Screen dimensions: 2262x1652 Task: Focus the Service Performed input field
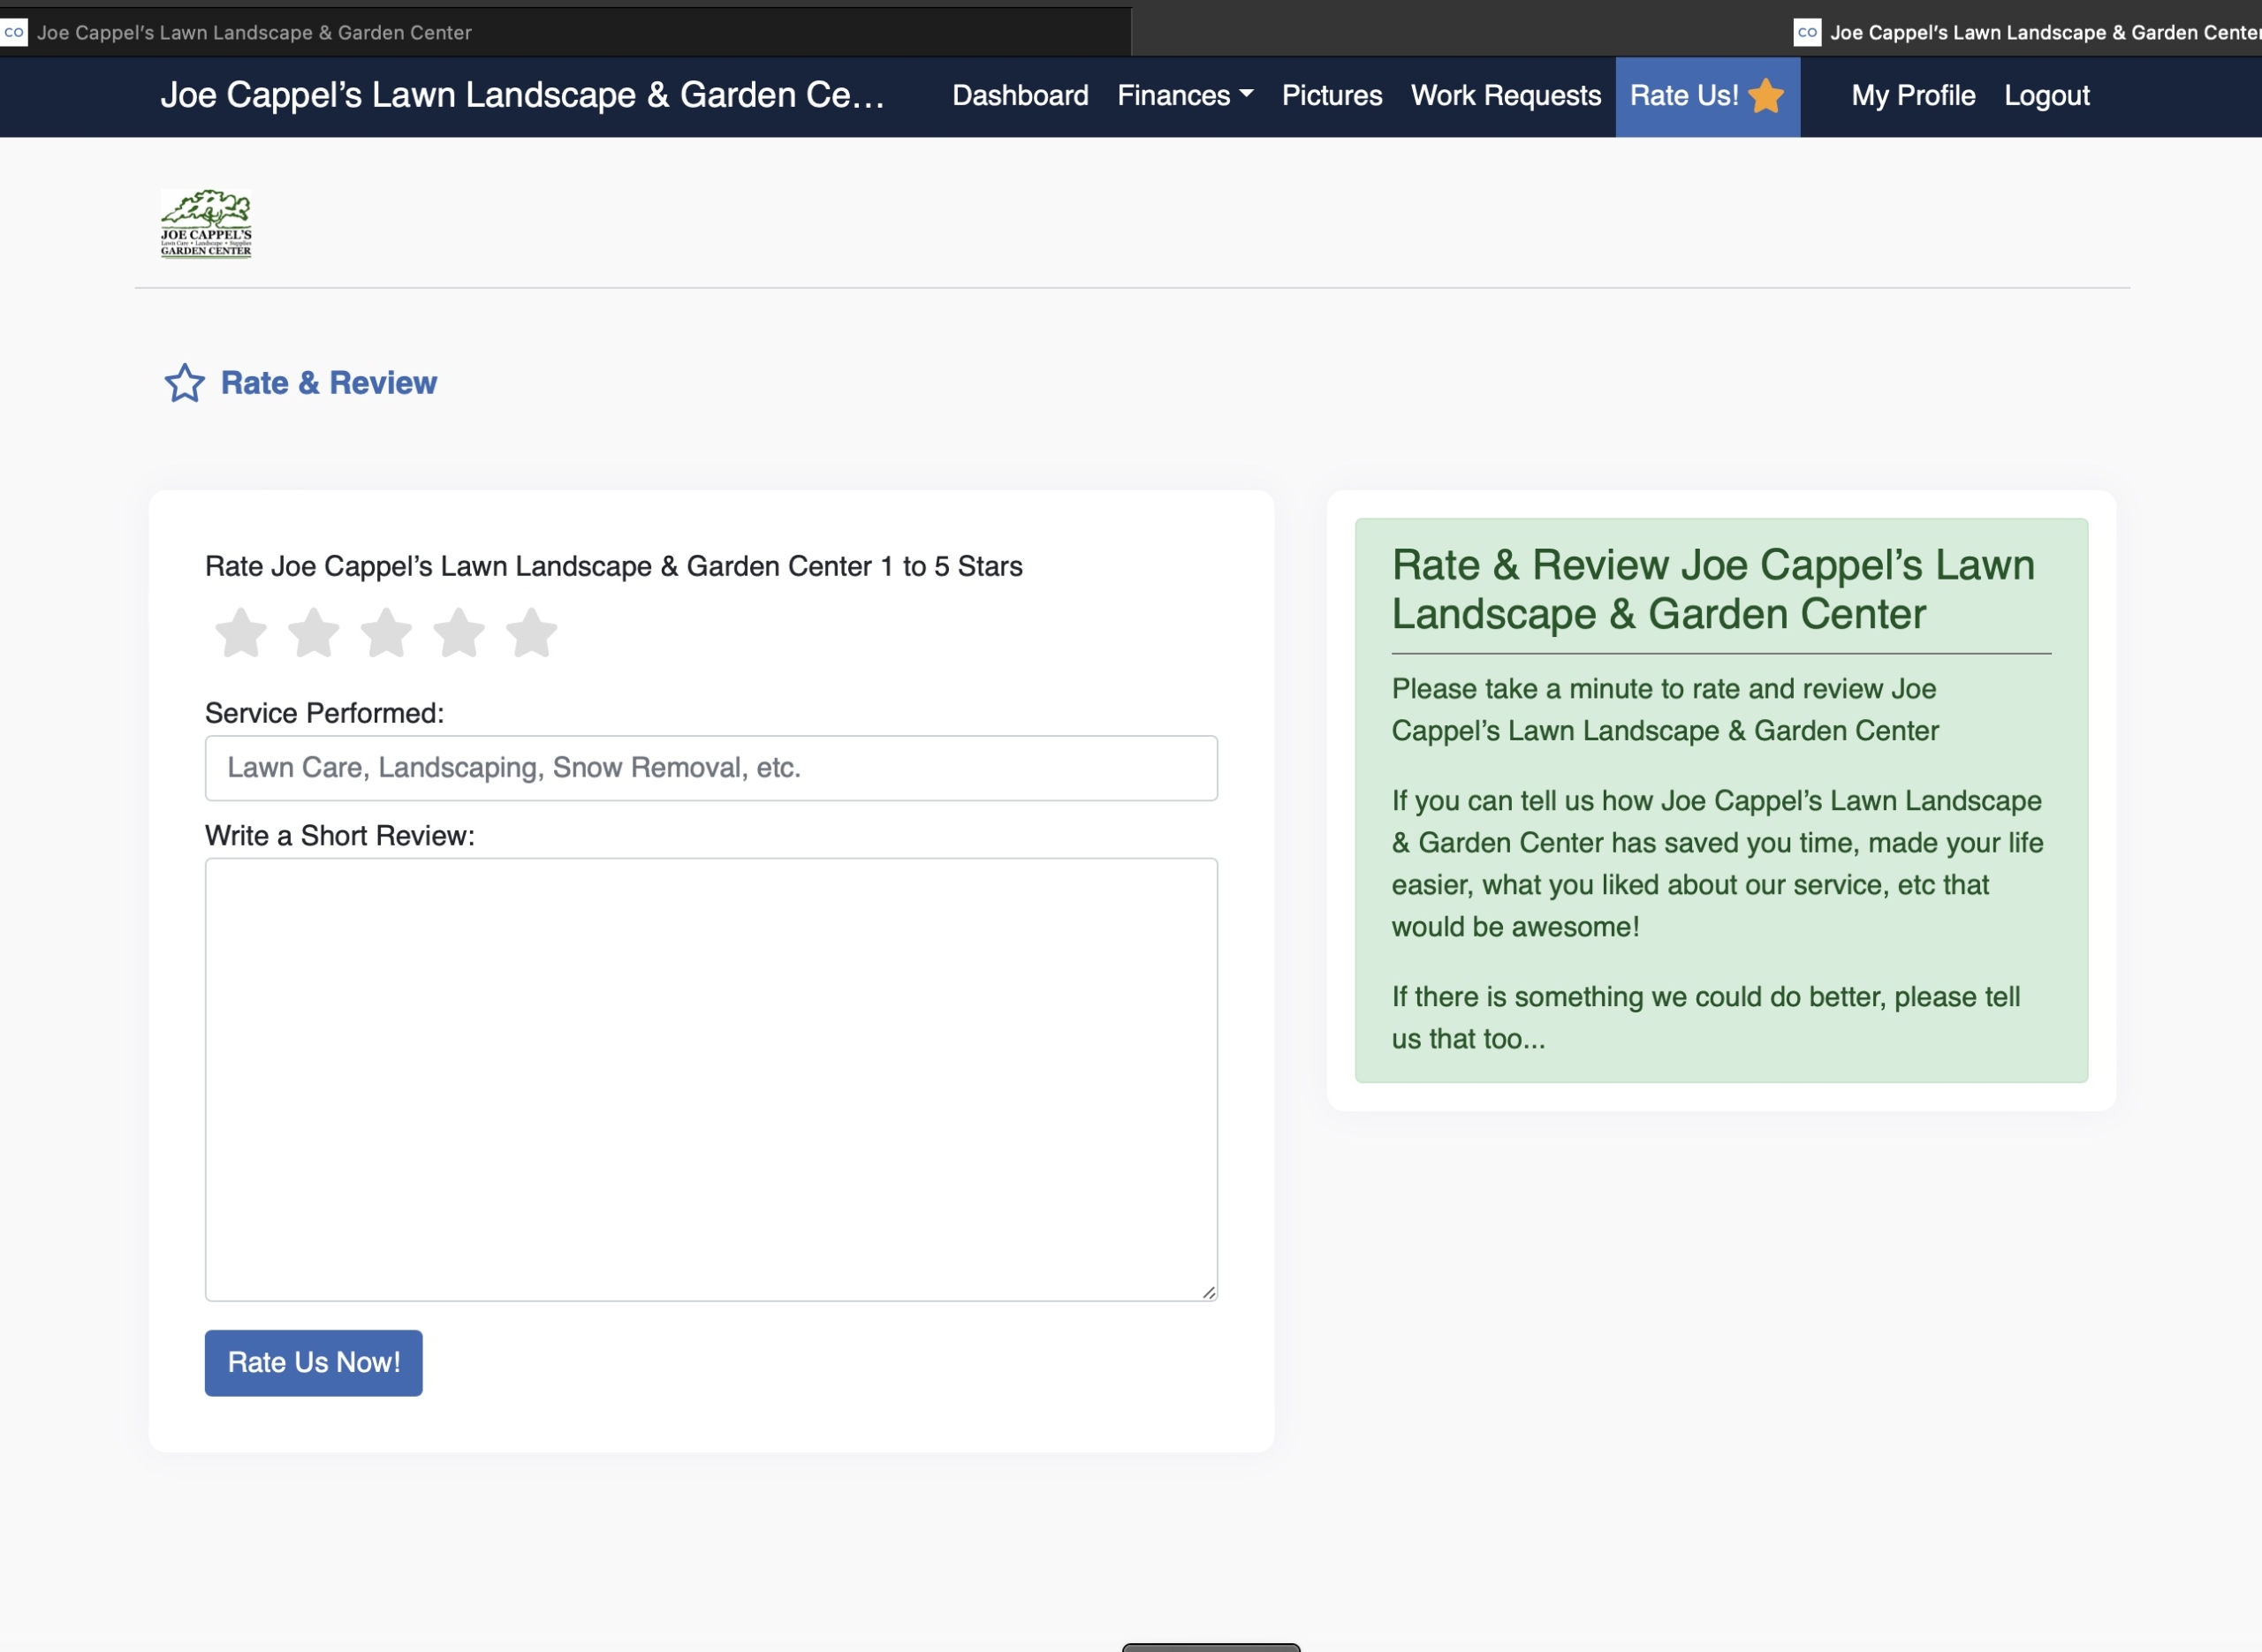(x=711, y=768)
